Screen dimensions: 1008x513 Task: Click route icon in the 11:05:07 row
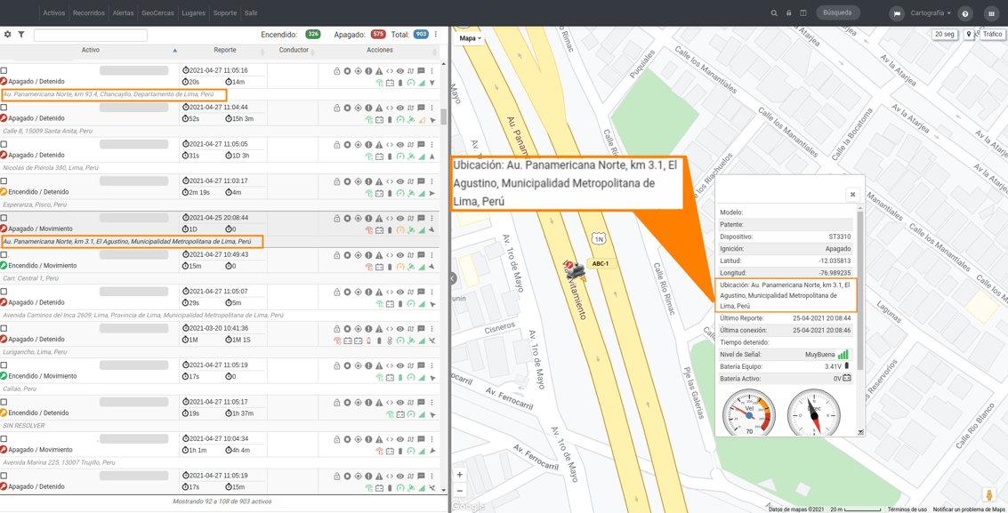pyautogui.click(x=411, y=292)
